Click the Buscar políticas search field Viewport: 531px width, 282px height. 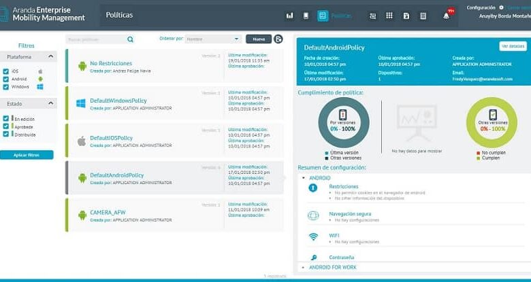pyautogui.click(x=97, y=39)
